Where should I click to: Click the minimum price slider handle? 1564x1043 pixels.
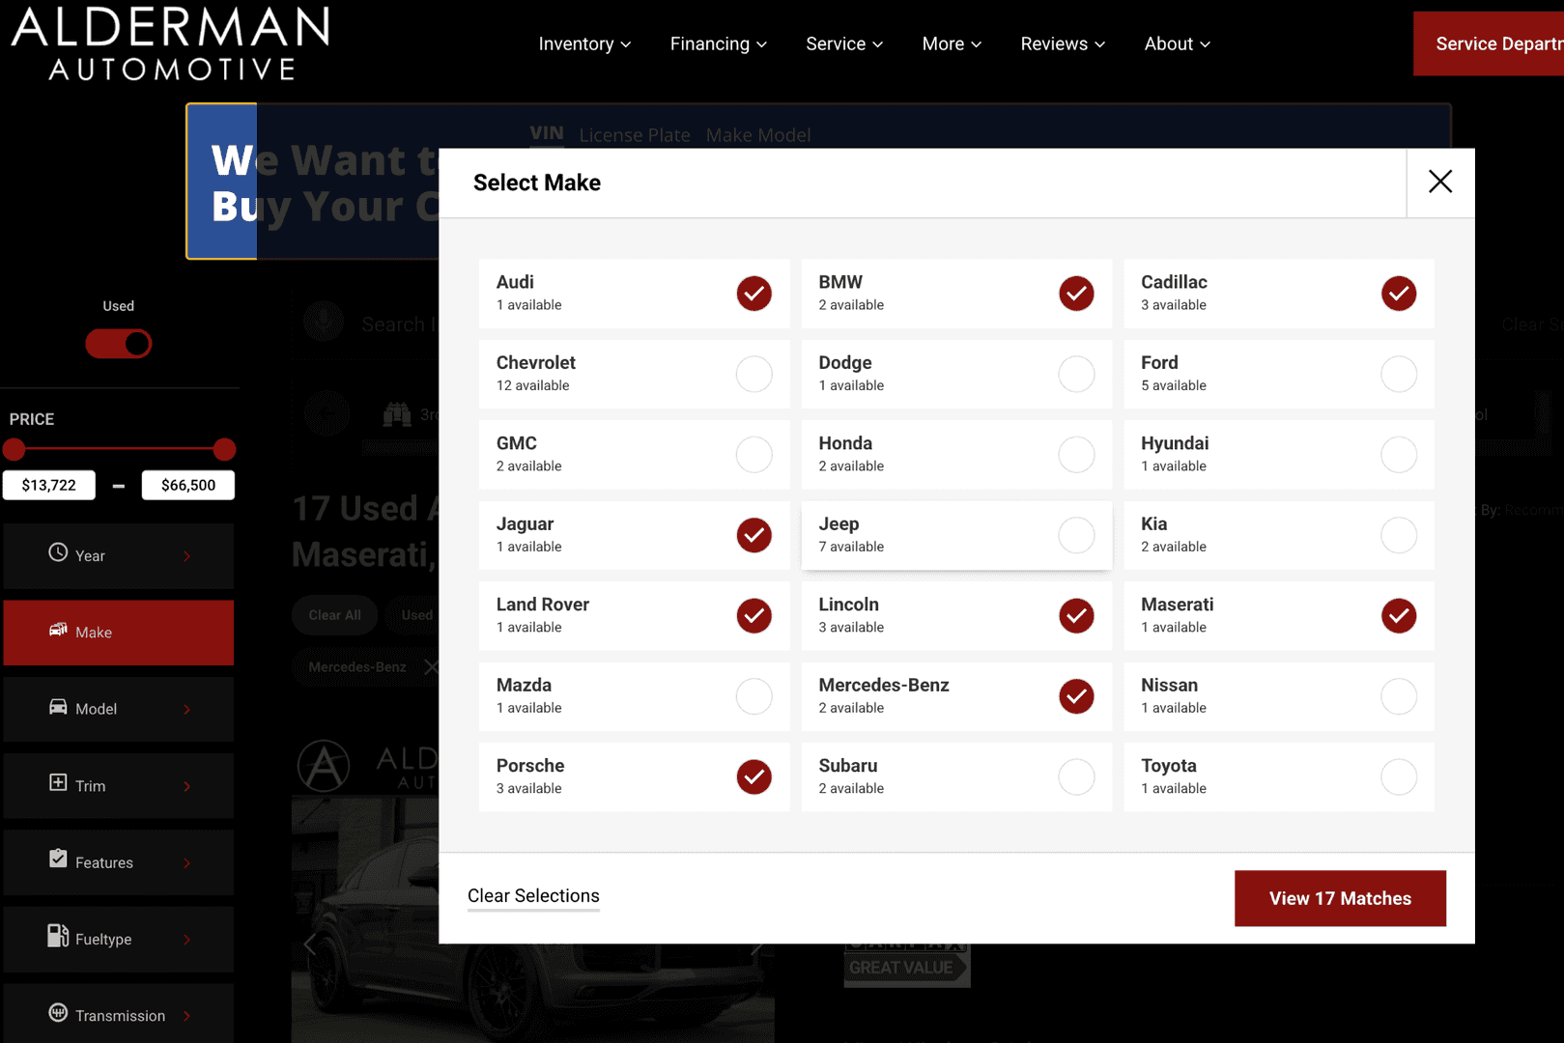point(14,449)
